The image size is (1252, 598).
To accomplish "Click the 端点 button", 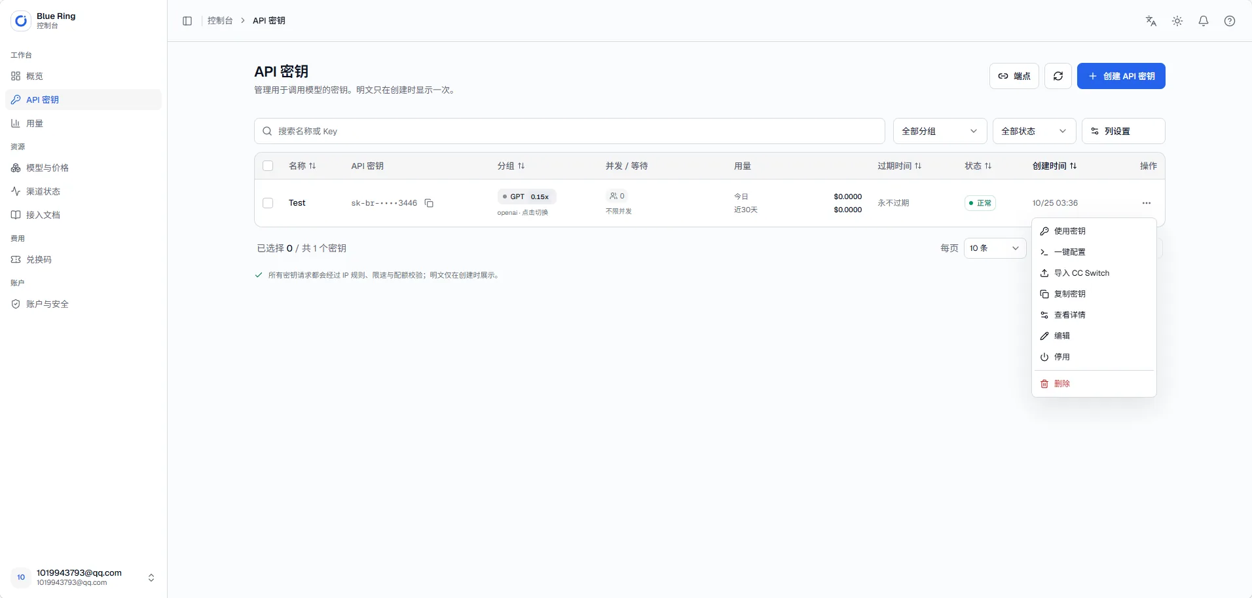I will point(1014,76).
